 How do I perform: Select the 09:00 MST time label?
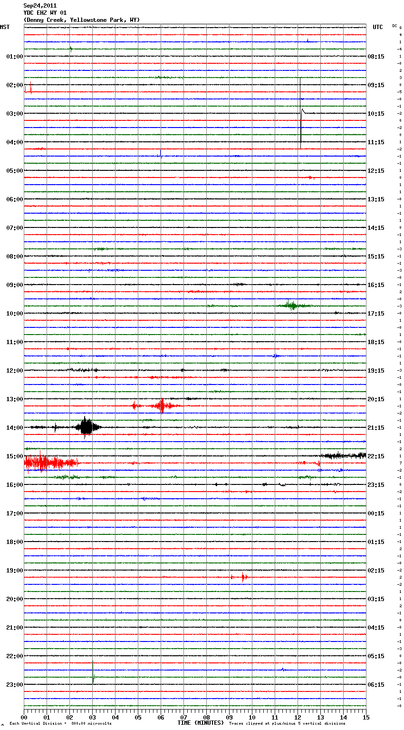pos(14,285)
